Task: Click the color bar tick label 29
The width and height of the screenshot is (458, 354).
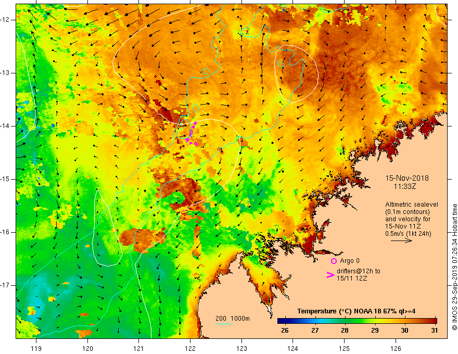Action: (x=375, y=331)
